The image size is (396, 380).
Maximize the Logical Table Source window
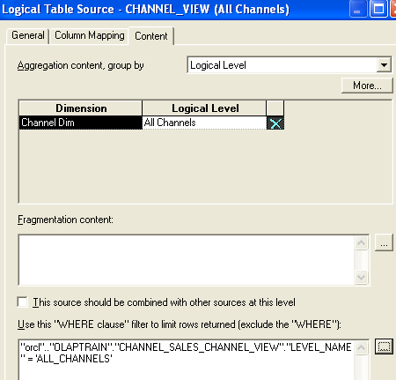(x=378, y=9)
